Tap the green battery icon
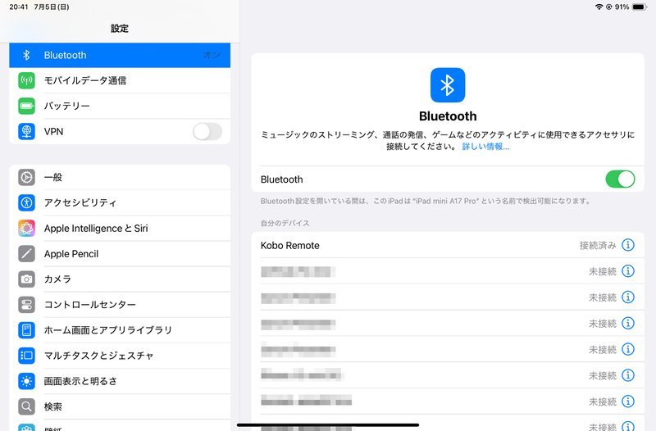This screenshot has height=431, width=656. [x=26, y=106]
